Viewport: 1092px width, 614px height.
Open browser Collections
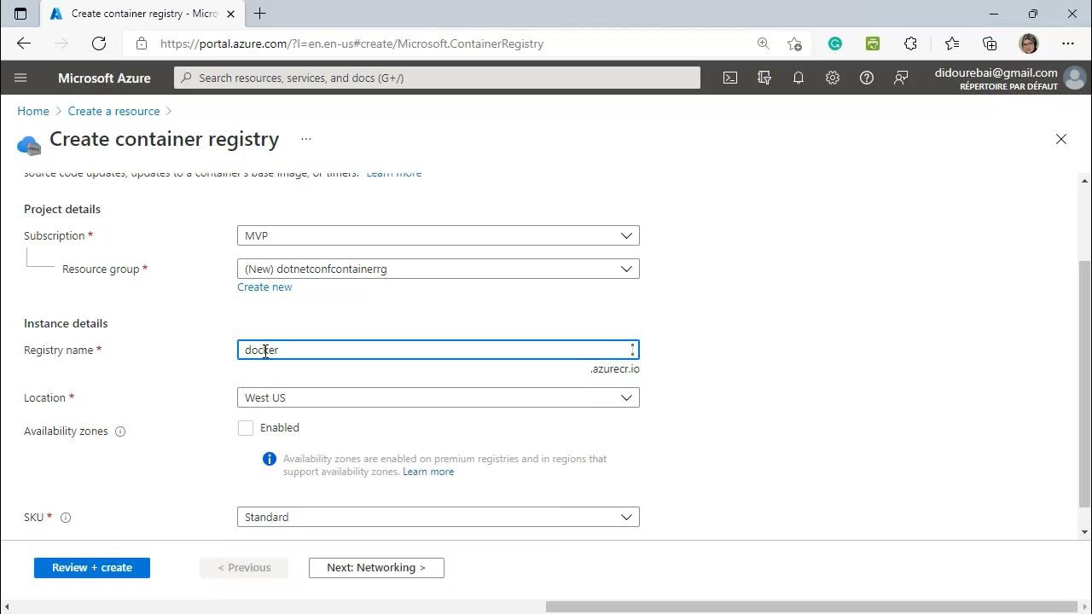click(x=990, y=43)
